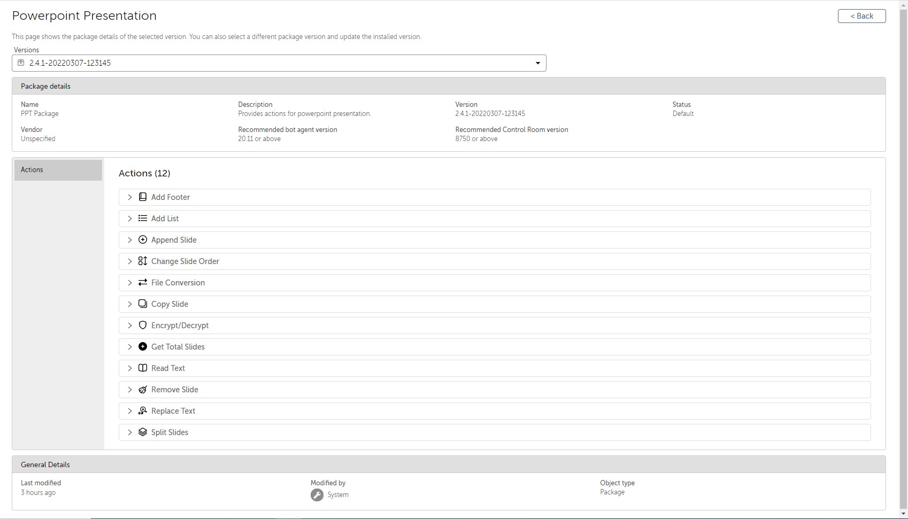Image resolution: width=908 pixels, height=519 pixels.
Task: Click the File Conversion arrows icon
Action: 143,283
